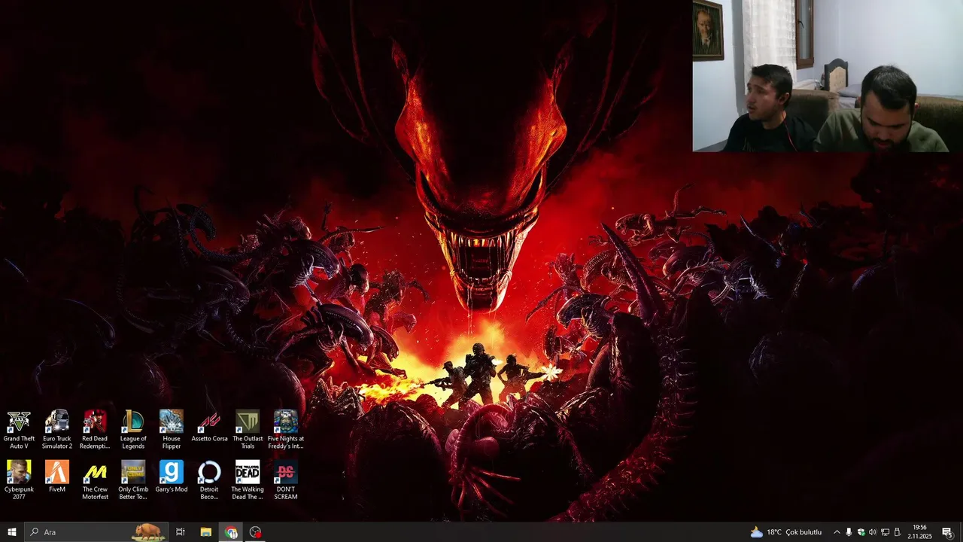Select The Walking Dead desktop shortcut

click(248, 480)
